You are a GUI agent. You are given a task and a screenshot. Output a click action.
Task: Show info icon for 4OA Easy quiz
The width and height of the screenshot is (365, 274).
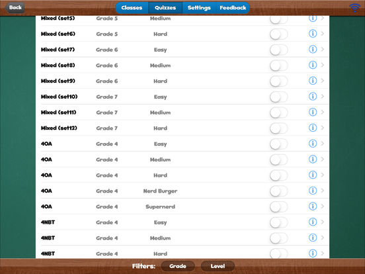[x=313, y=144]
